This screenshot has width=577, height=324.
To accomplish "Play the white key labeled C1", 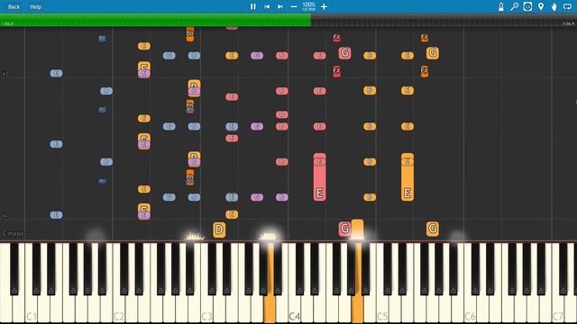I will pyautogui.click(x=31, y=309).
